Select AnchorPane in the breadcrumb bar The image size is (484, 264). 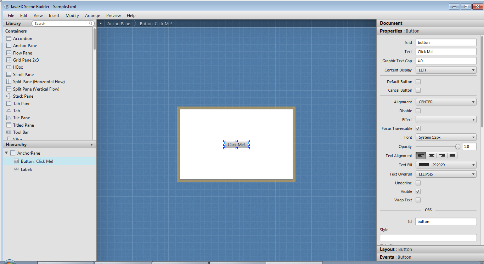click(119, 24)
